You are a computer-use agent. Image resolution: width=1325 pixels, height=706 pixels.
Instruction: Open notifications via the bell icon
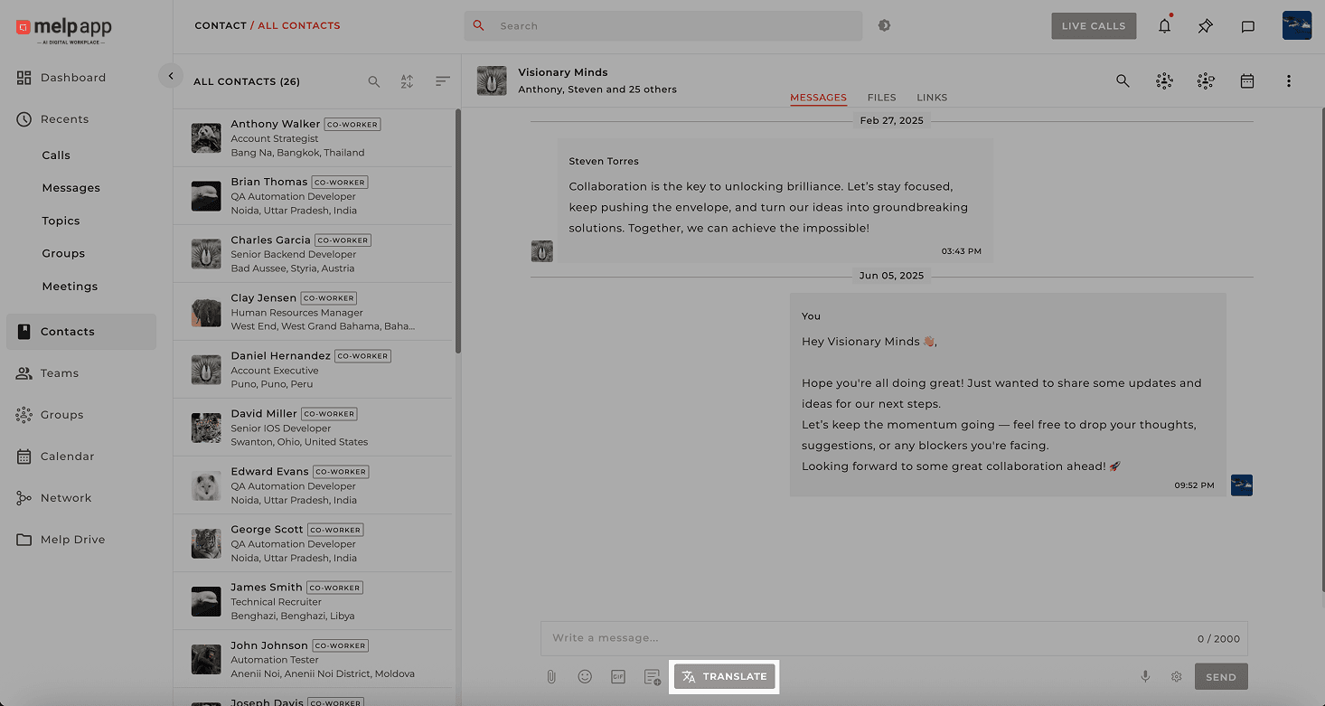pos(1164,25)
